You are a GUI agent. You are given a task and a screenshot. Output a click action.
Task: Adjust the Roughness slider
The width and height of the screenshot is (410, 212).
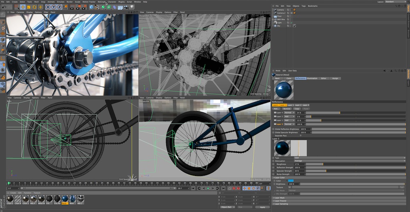tap(356, 164)
